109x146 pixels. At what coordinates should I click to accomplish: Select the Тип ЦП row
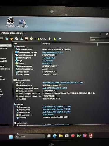click(x=20, y=83)
